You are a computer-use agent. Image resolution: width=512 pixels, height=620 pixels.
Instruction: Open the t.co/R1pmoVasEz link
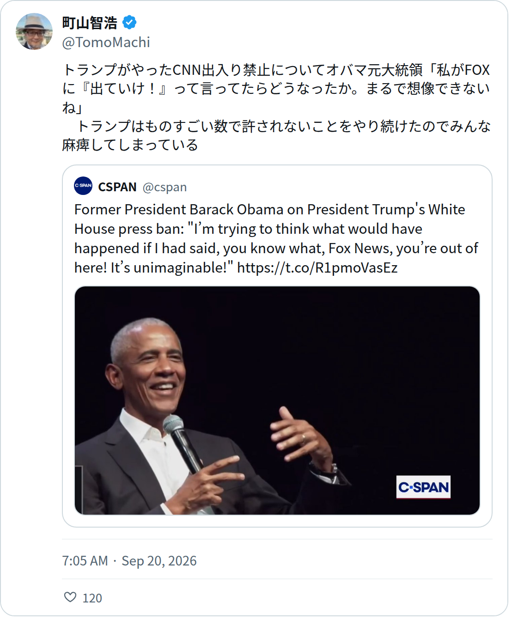(x=317, y=267)
